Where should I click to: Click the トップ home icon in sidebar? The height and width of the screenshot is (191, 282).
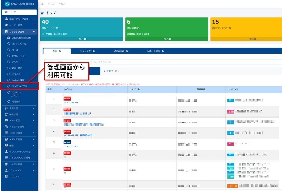[6, 12]
